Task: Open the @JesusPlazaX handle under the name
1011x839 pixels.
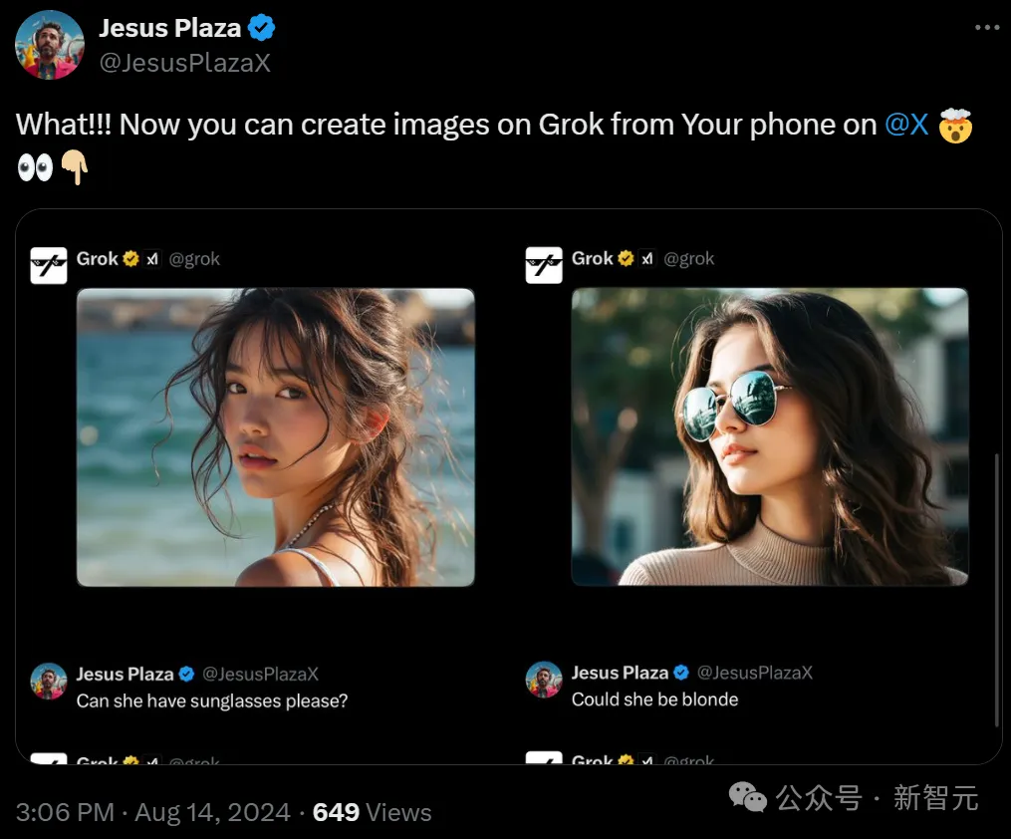Action: point(184,63)
